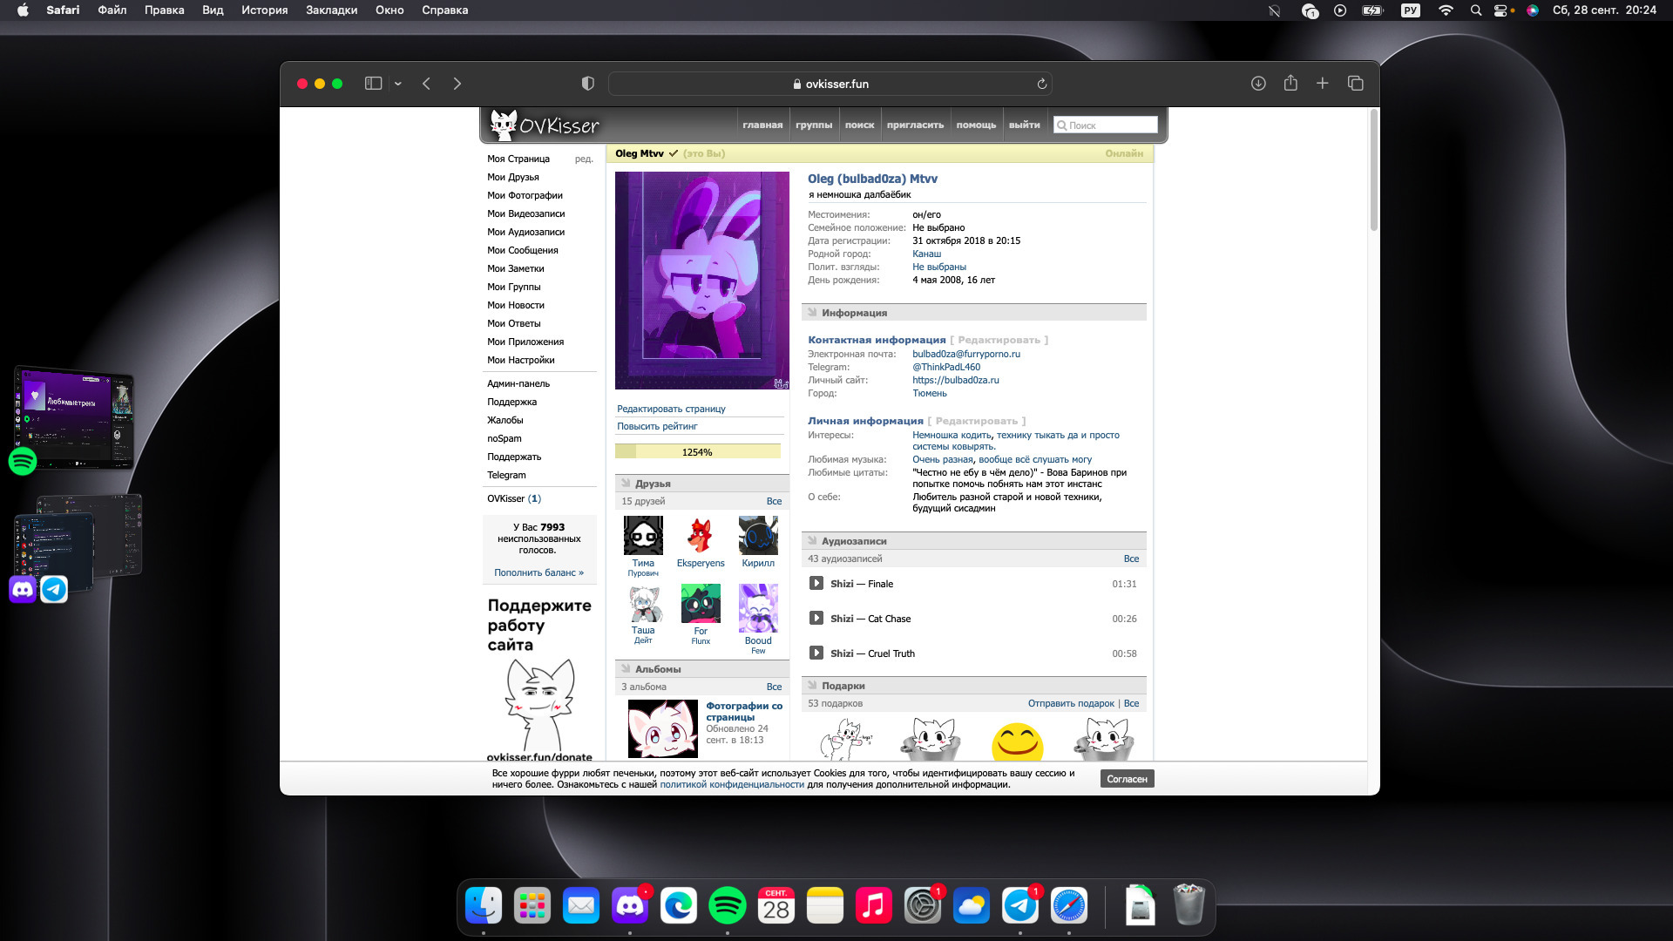Collapse the Друзья section header
This screenshot has height=941, width=1673.
653,484
